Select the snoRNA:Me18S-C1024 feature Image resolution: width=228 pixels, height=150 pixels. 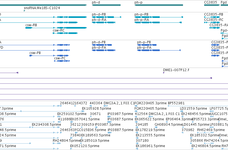[25, 11]
